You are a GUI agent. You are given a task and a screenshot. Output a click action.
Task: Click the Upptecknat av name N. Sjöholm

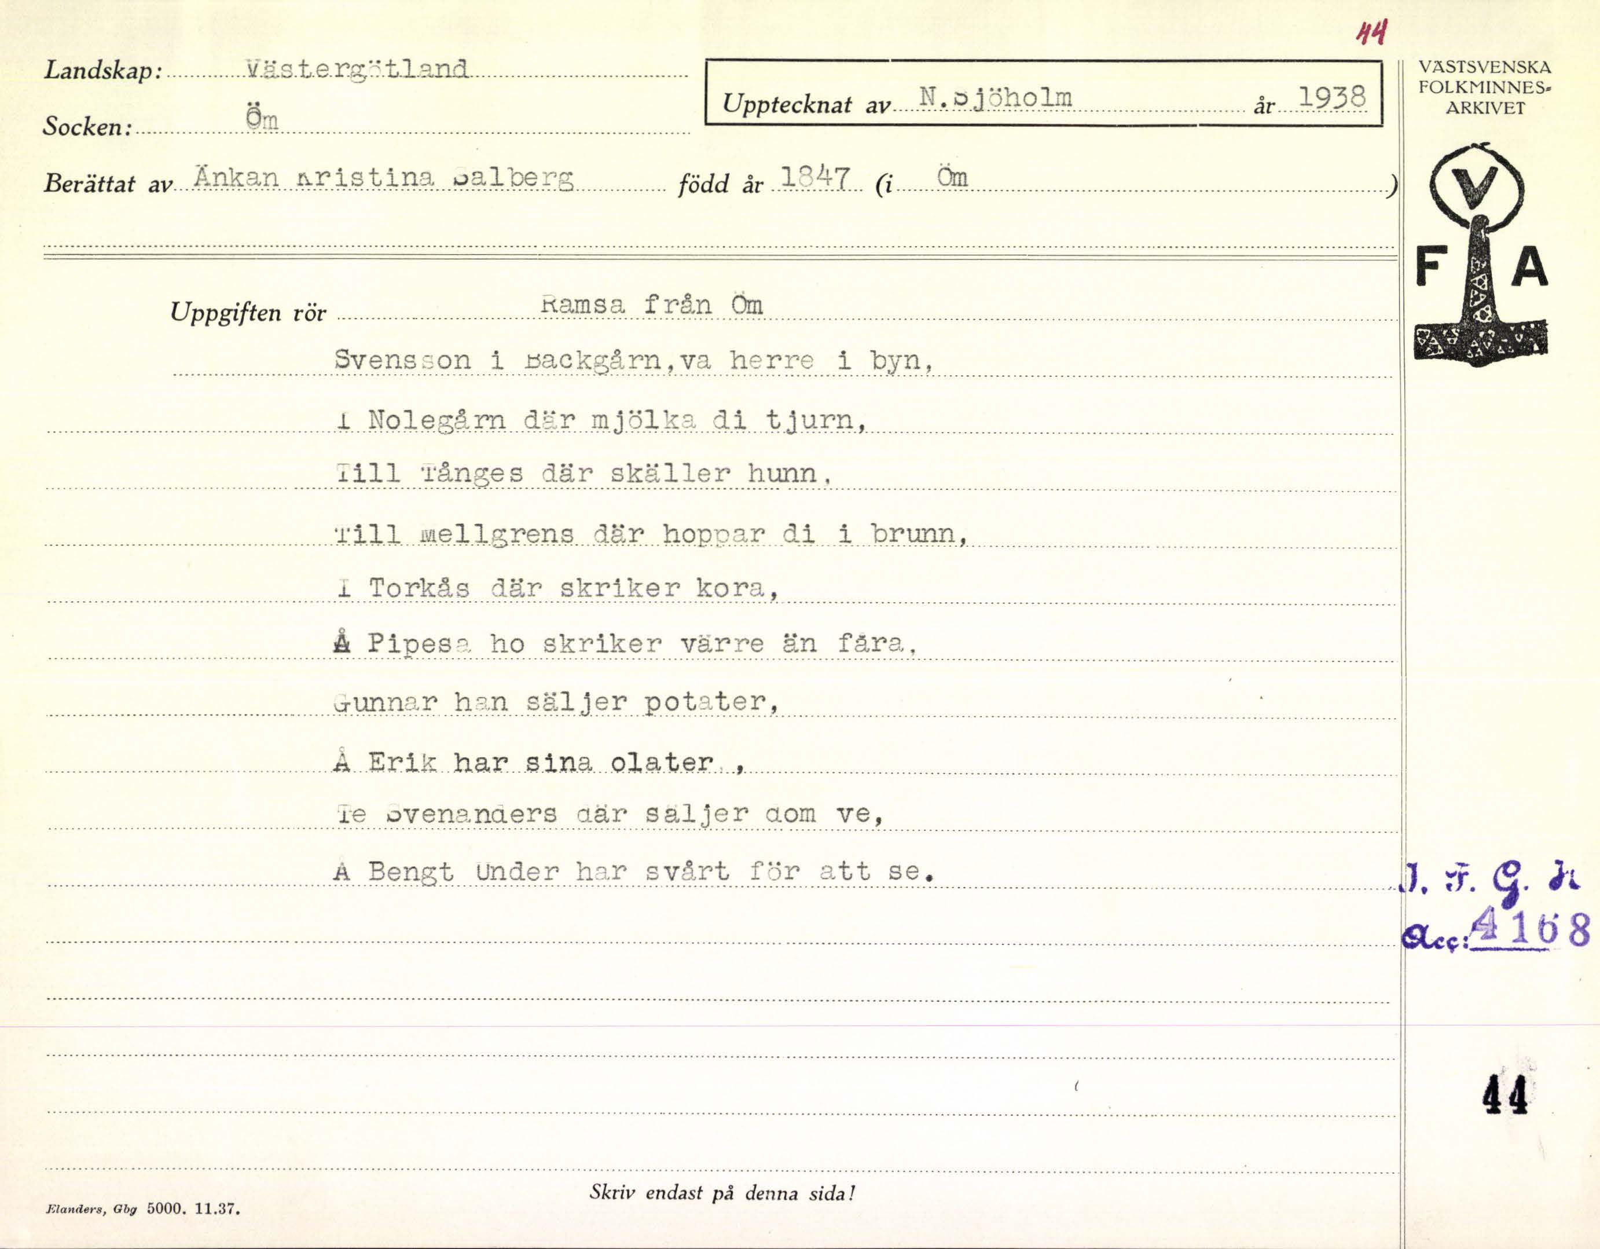[996, 97]
